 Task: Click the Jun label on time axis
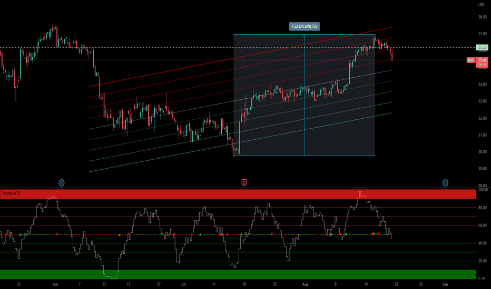pos(55,284)
